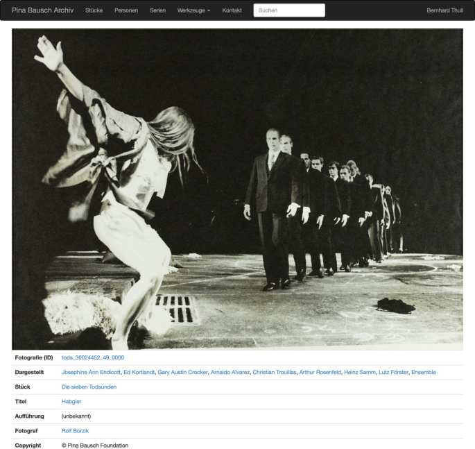Image resolution: width=475 pixels, height=449 pixels.
Task: Follow the Ensemble link
Action: coord(424,372)
